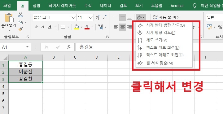Open the Acrobat tab
This screenshot has width=223, height=114.
177,6
